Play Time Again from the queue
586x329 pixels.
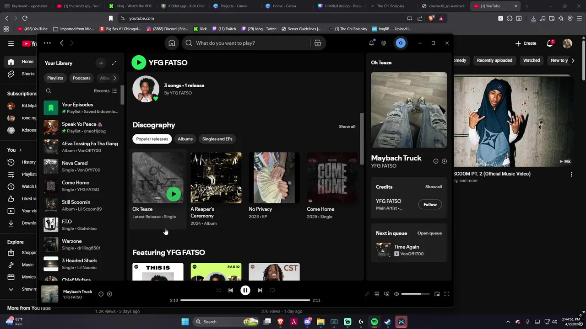pos(383,250)
